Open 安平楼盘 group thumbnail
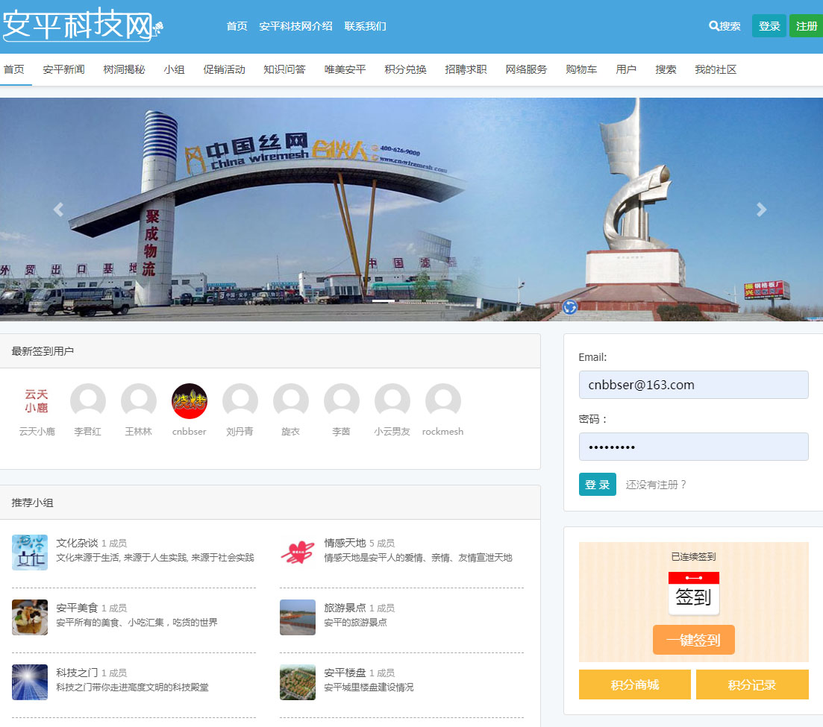823x727 pixels. click(x=298, y=682)
